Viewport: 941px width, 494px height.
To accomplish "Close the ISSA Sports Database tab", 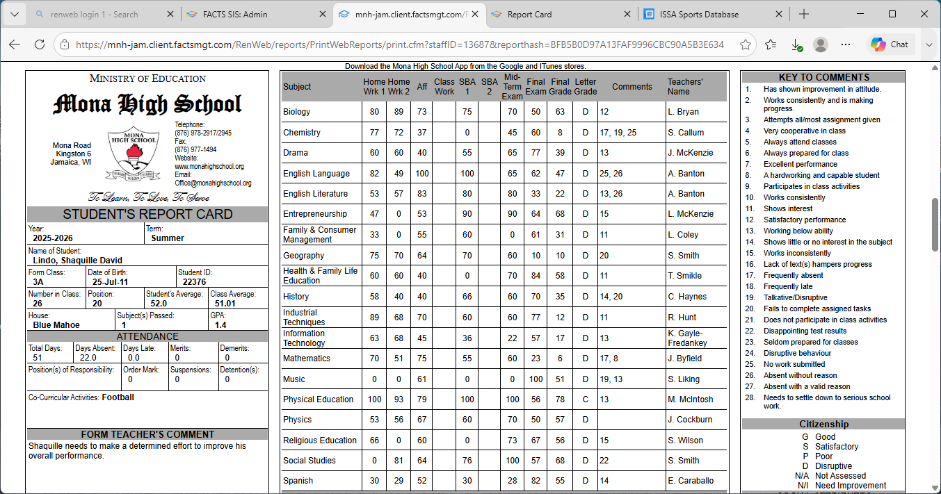I will [x=778, y=14].
